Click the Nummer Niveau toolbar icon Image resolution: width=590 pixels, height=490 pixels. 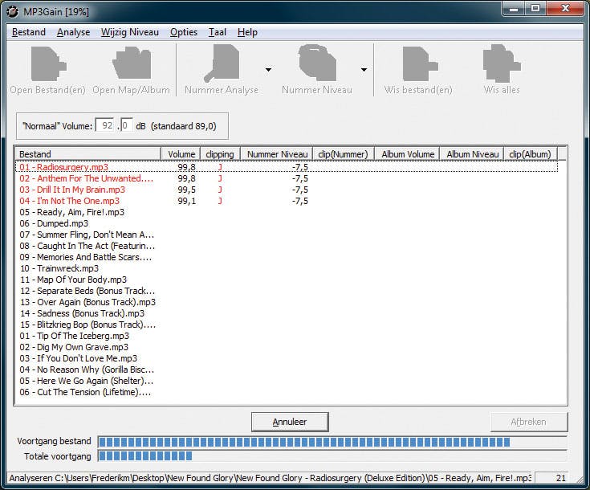pos(317,63)
